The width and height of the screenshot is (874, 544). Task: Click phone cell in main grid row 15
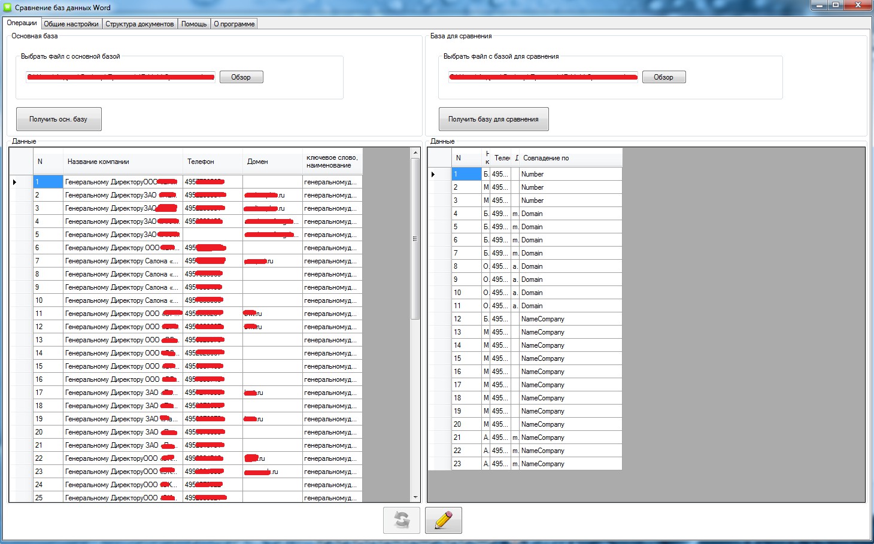click(213, 366)
